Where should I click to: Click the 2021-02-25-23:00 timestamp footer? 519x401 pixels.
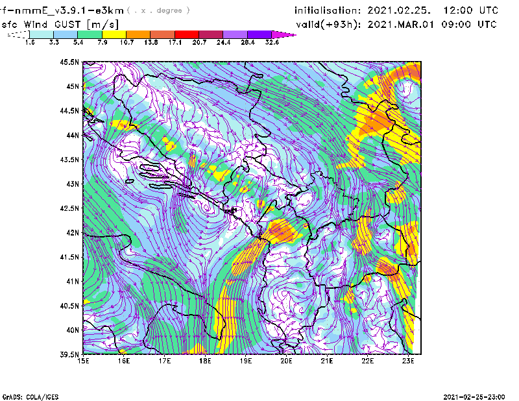click(474, 397)
